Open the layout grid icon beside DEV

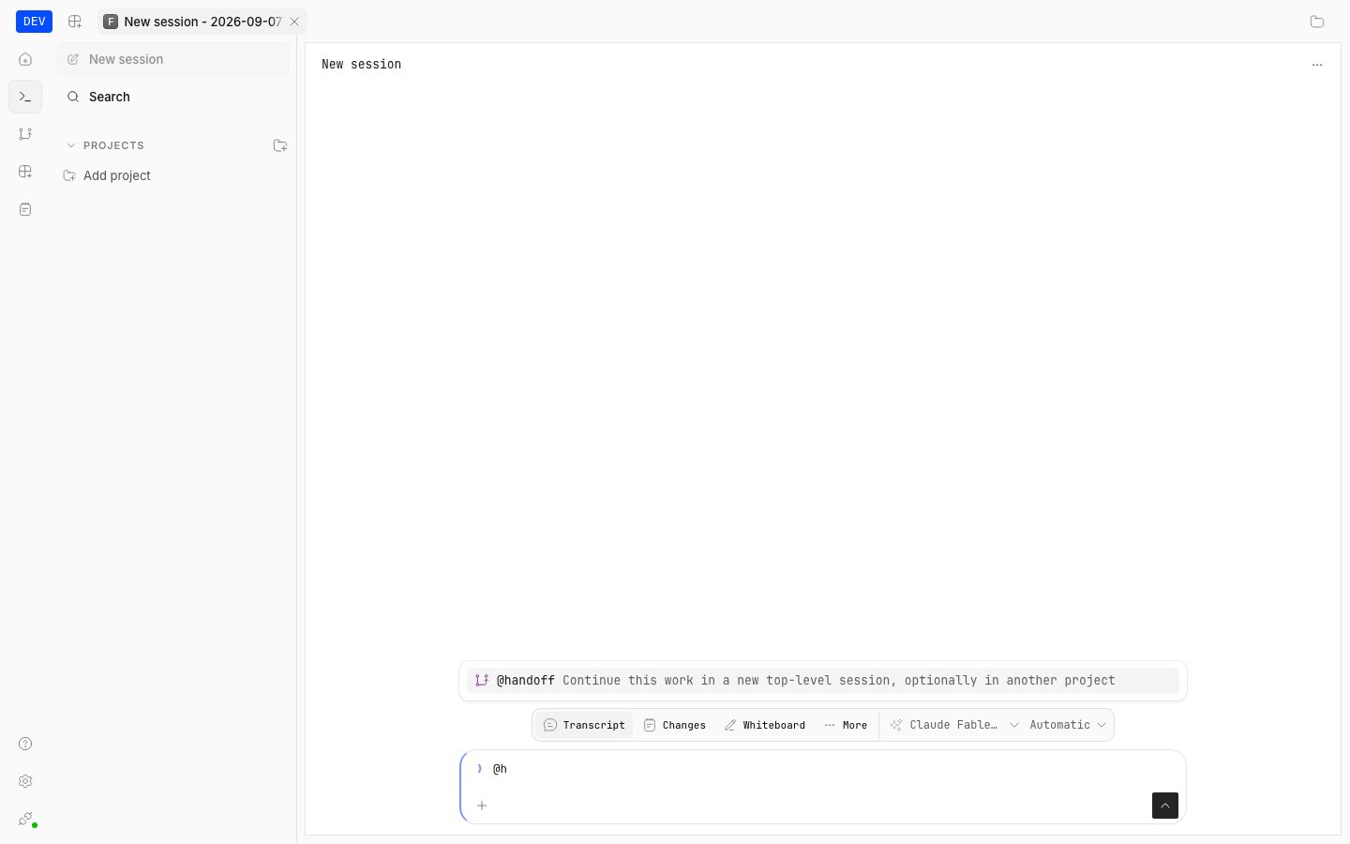pos(75,22)
